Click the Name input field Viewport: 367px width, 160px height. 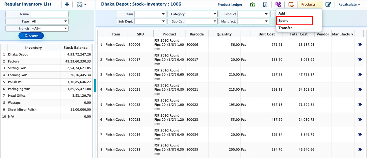(49, 14)
